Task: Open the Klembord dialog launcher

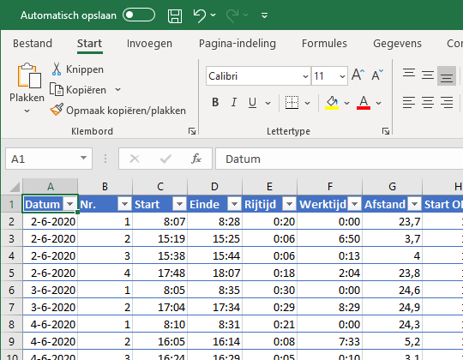Action: (x=192, y=131)
